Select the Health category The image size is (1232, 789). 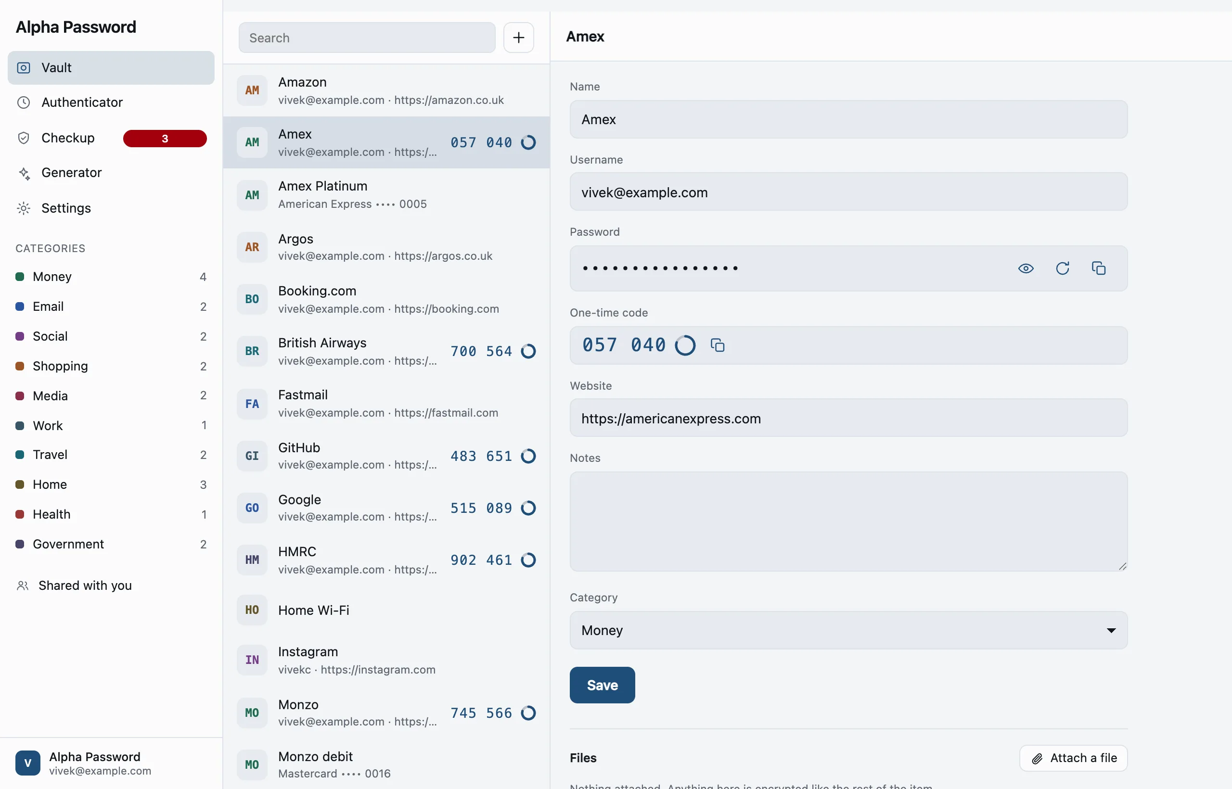111,514
